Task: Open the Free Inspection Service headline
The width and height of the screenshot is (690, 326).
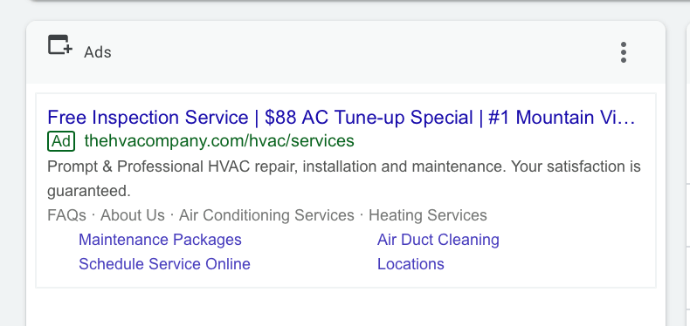Action: pyautogui.click(x=148, y=118)
